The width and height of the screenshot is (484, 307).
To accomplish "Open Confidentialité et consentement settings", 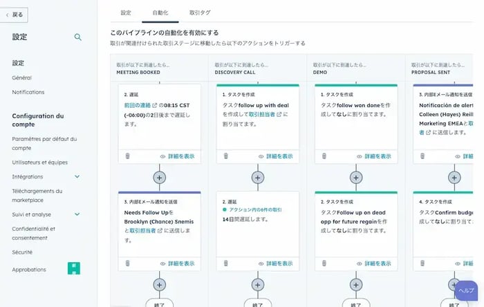I will (34, 233).
